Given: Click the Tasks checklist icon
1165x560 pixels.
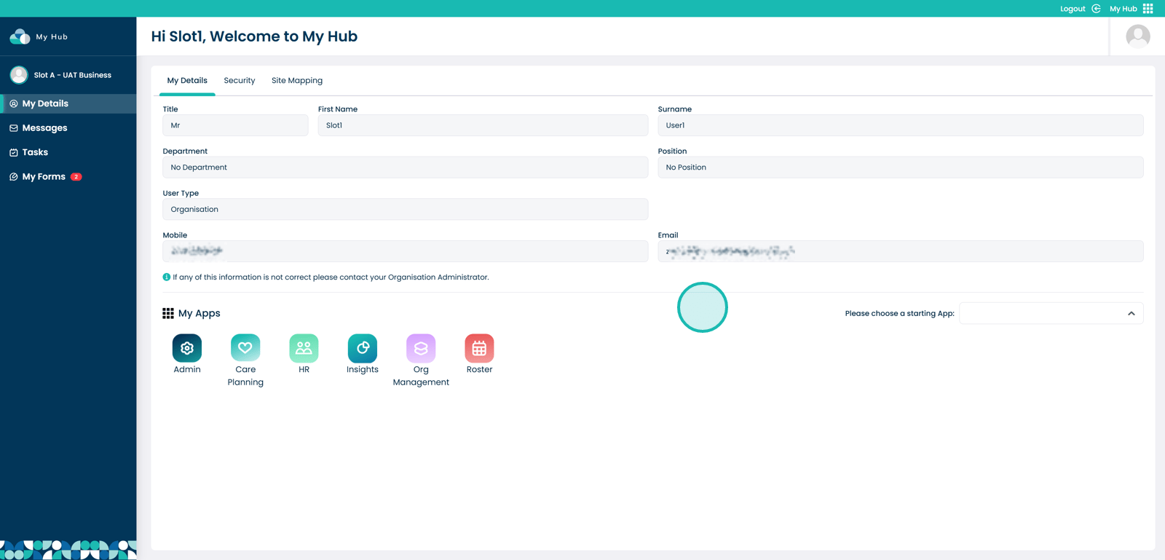Looking at the screenshot, I should 13,152.
